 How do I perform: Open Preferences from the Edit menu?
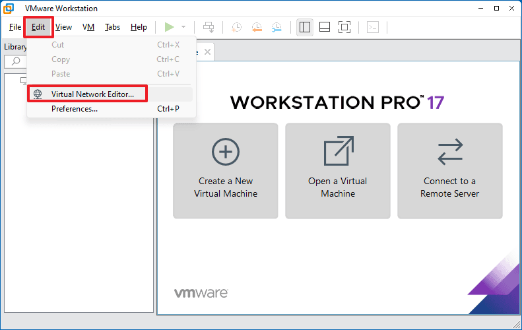pos(75,109)
